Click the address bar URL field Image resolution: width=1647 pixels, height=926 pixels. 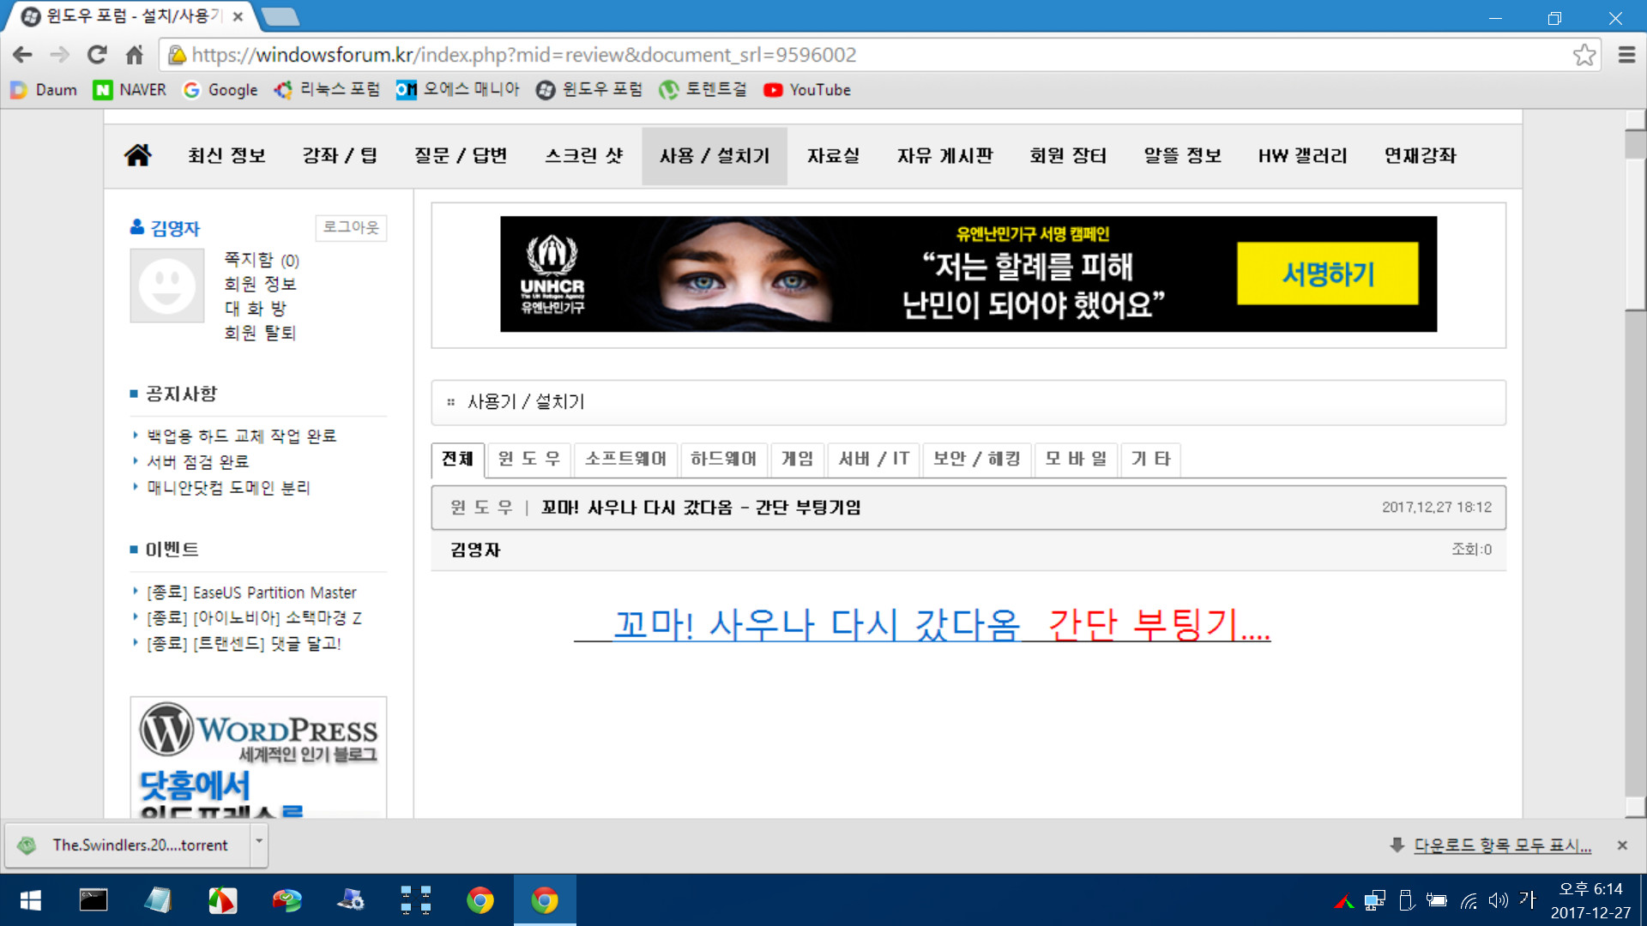(875, 55)
